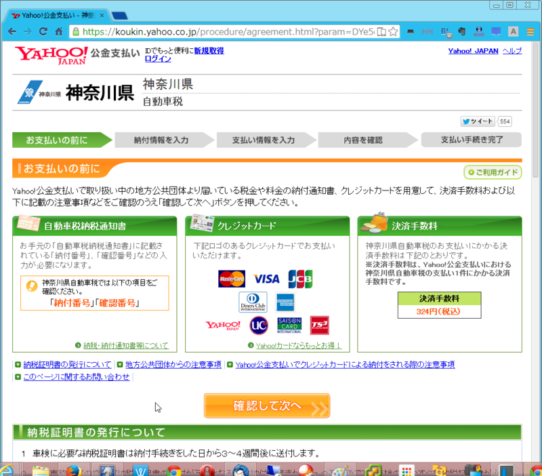This screenshot has height=476, width=542.
Task: Open Internet Explorer from the taskbar
Action: [x=6, y=471]
